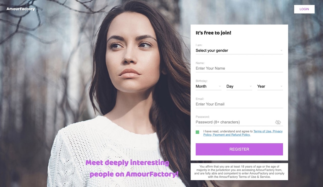This screenshot has height=187, width=323.
Task: Click the LOGIN button
Action: [x=304, y=9]
